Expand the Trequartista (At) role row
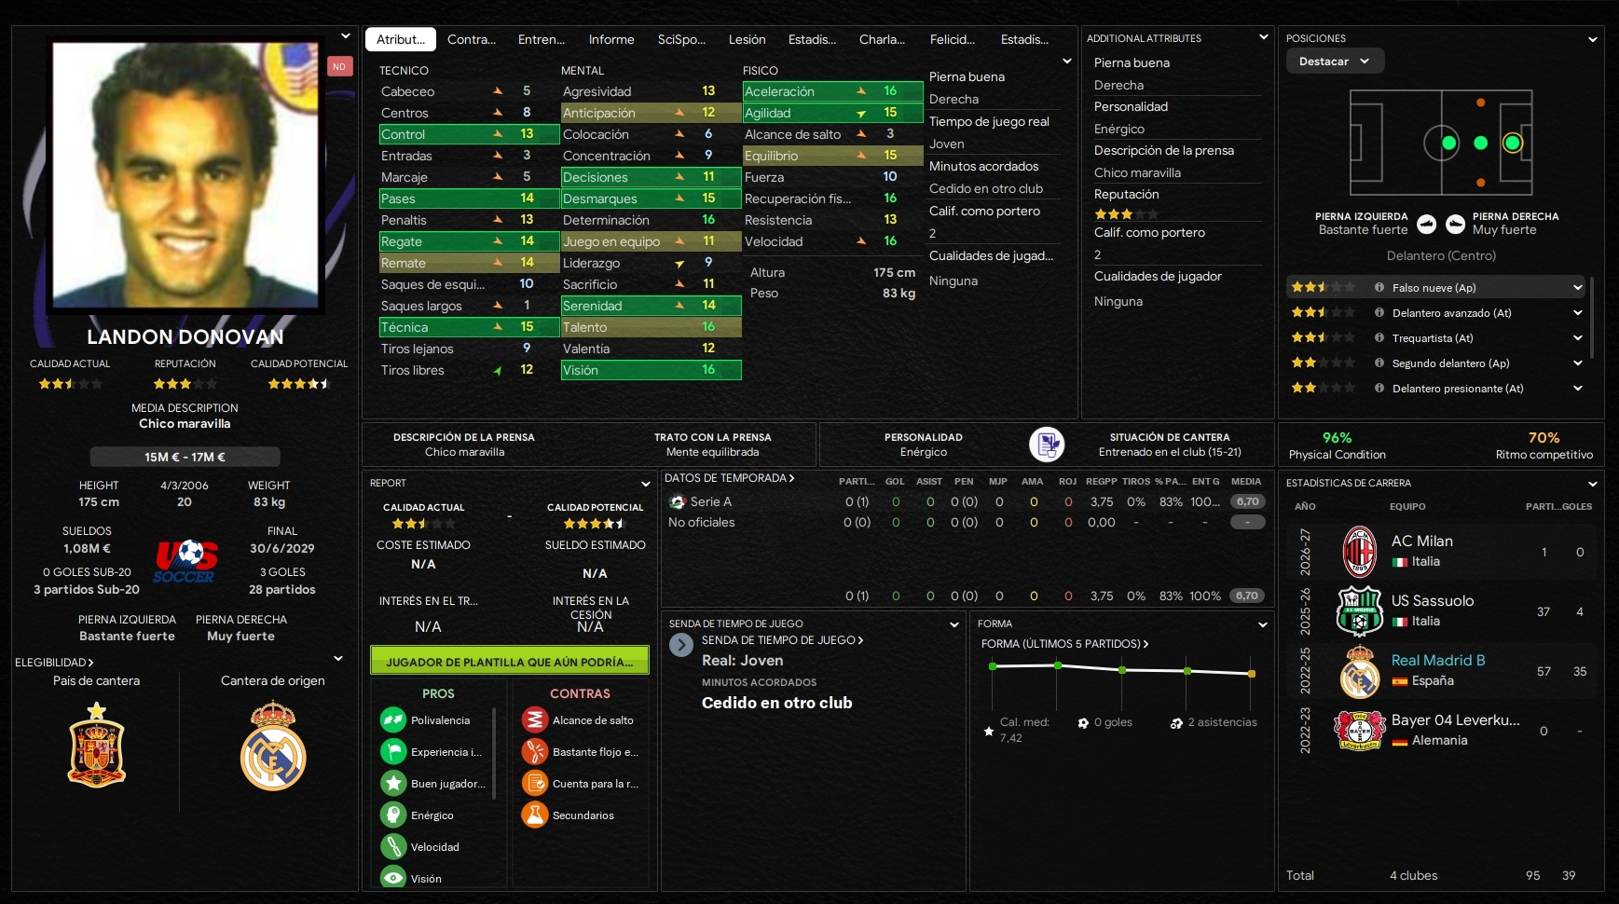1619x904 pixels. pos(1577,337)
